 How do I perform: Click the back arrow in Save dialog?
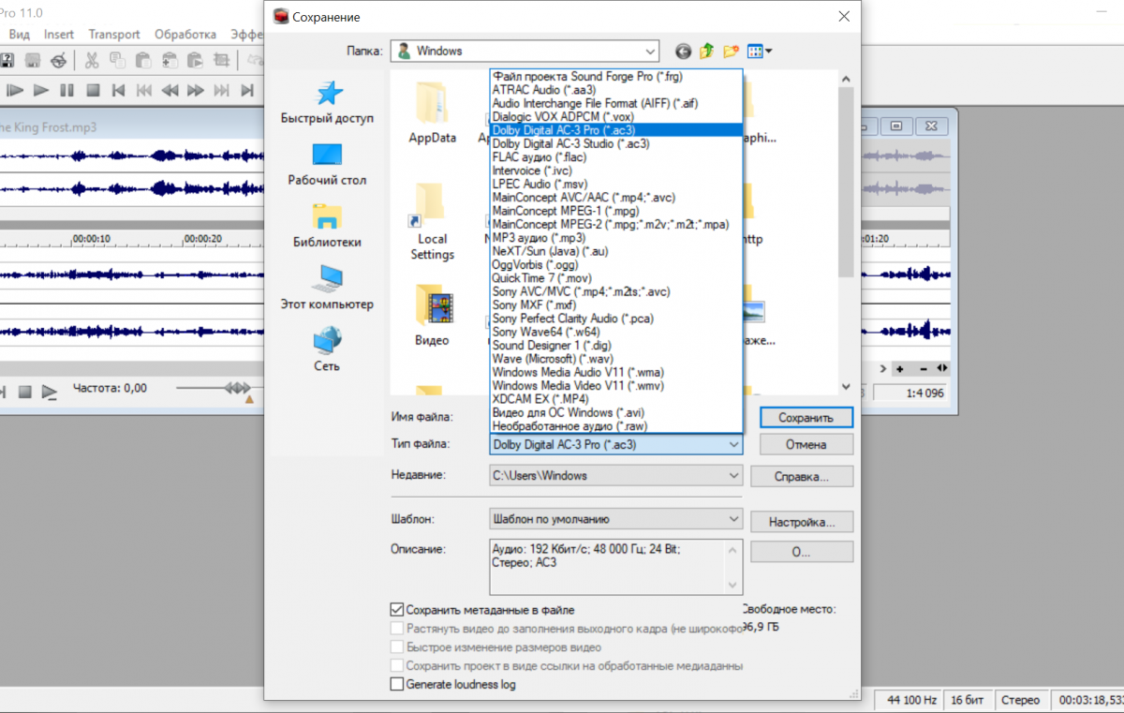pos(683,51)
